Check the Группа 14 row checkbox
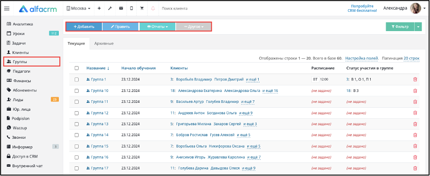Screen dimensions: 430x176 pos(77,135)
